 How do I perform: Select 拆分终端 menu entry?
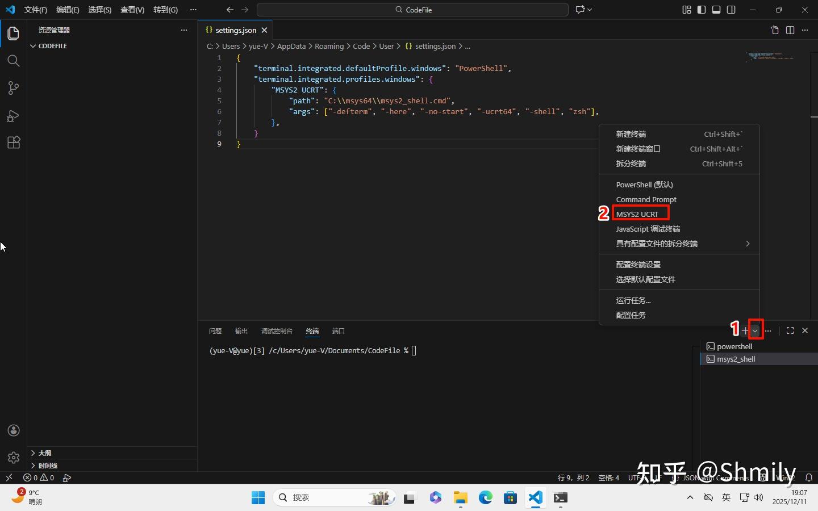coord(679,164)
